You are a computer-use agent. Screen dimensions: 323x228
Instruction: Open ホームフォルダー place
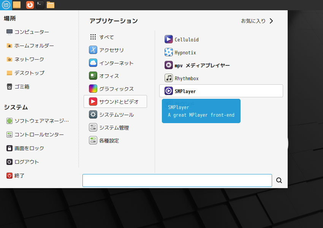click(x=34, y=46)
